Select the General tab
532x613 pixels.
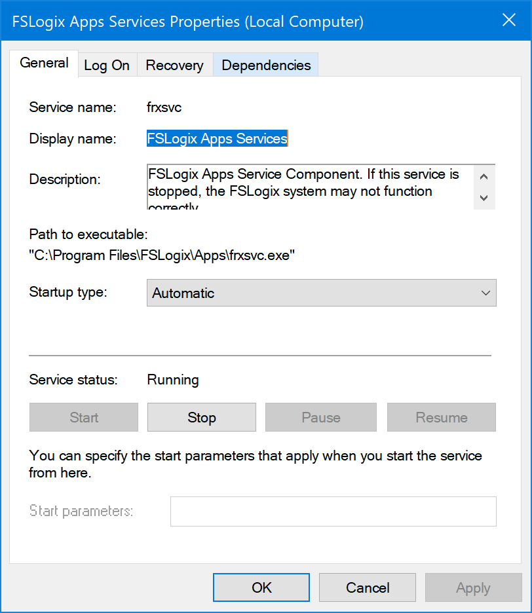44,63
